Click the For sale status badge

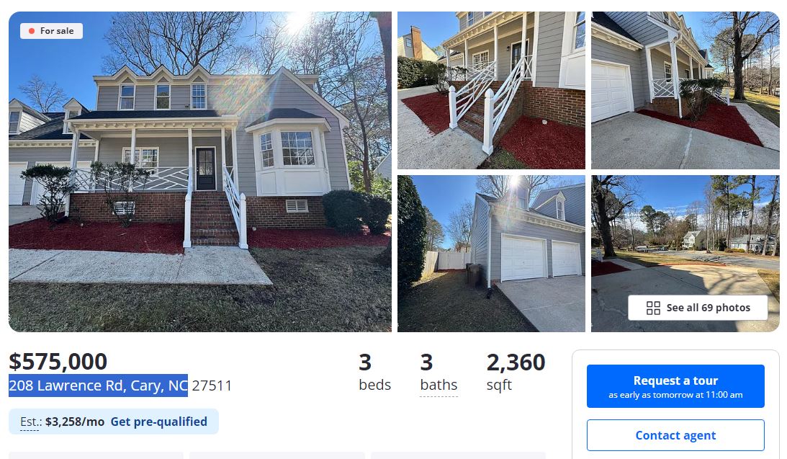coord(51,31)
